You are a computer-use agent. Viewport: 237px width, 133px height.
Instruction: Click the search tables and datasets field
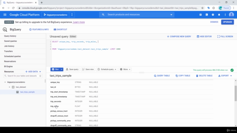click(x=23, y=76)
